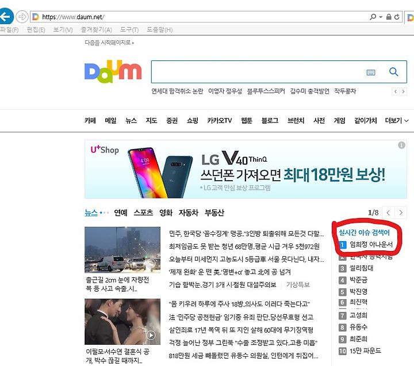
Task: Select the 뉴스 content tab
Action: click(x=91, y=212)
